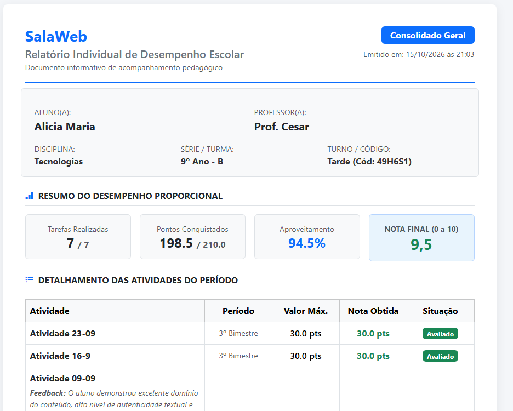Click the bar chart icon beside Resumo do Desempenho
This screenshot has width=513, height=411.
point(30,196)
